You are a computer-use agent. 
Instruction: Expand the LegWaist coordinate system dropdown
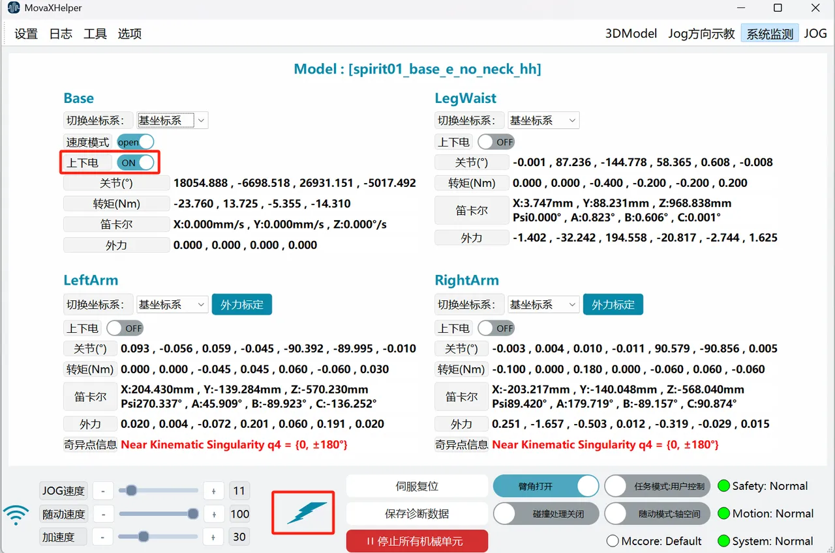click(x=543, y=121)
